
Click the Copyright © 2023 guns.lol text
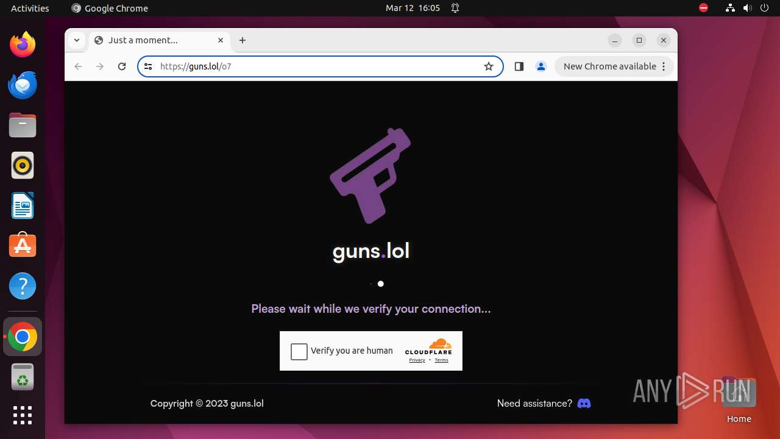coord(207,403)
